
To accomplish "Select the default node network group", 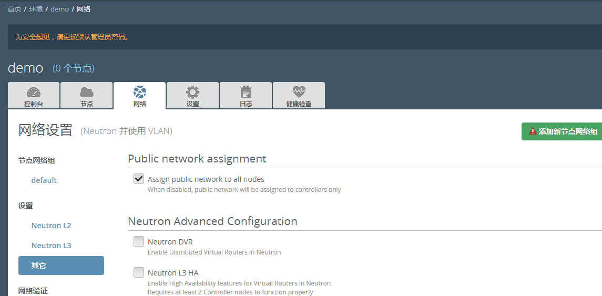I will [44, 180].
